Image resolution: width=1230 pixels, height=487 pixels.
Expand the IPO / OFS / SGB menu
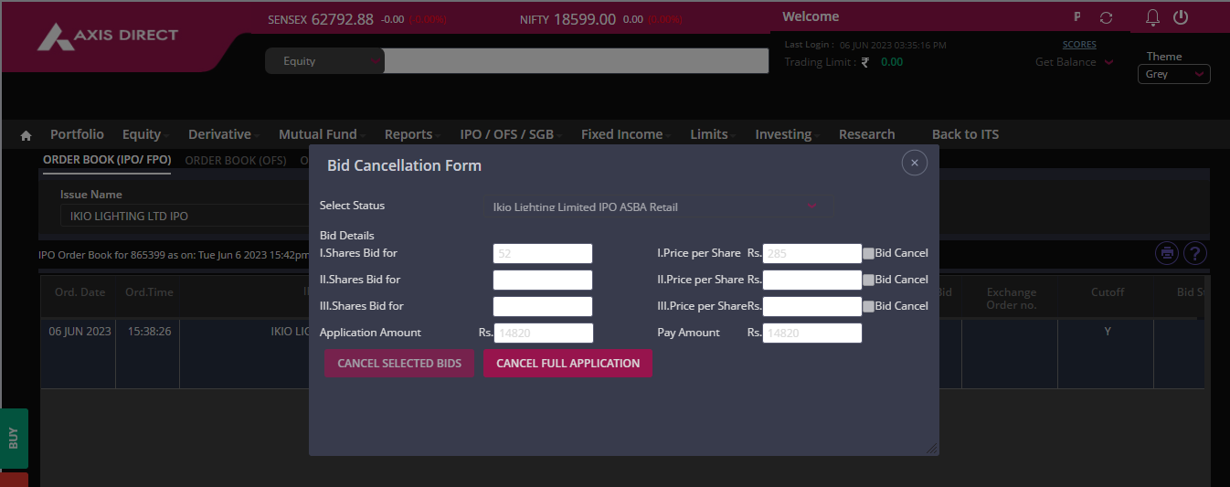[x=511, y=134]
